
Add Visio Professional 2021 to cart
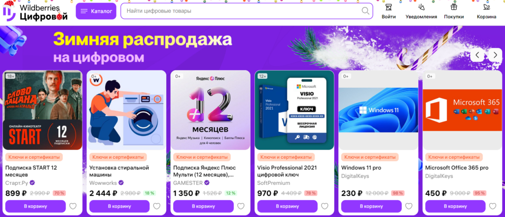click(288, 206)
